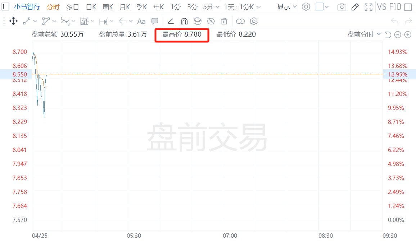Image resolution: width=416 pixels, height=246 pixels.
Task: Click the 07:00 time axis label
Action: [230, 236]
